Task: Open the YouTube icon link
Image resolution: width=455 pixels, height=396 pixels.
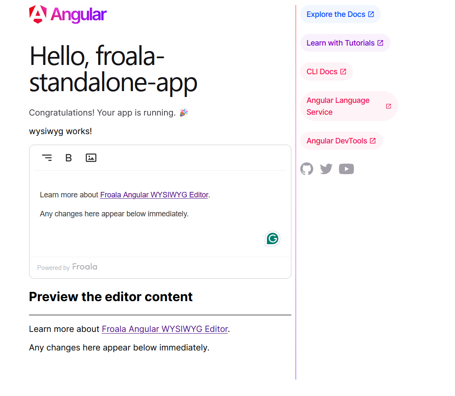Action: coord(346,169)
